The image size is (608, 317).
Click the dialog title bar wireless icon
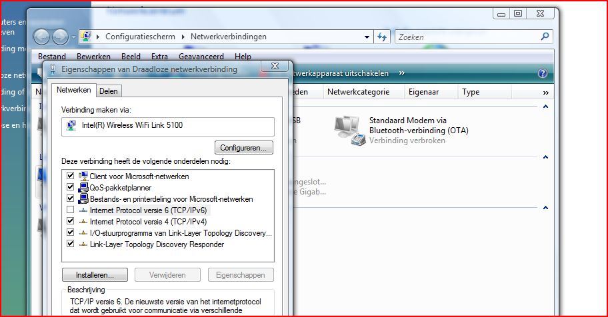tap(53, 69)
